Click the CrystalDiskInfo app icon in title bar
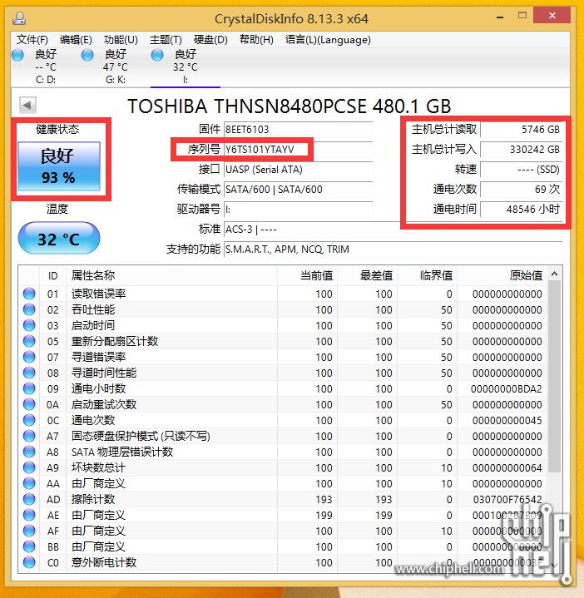The image size is (584, 598). 19,18
